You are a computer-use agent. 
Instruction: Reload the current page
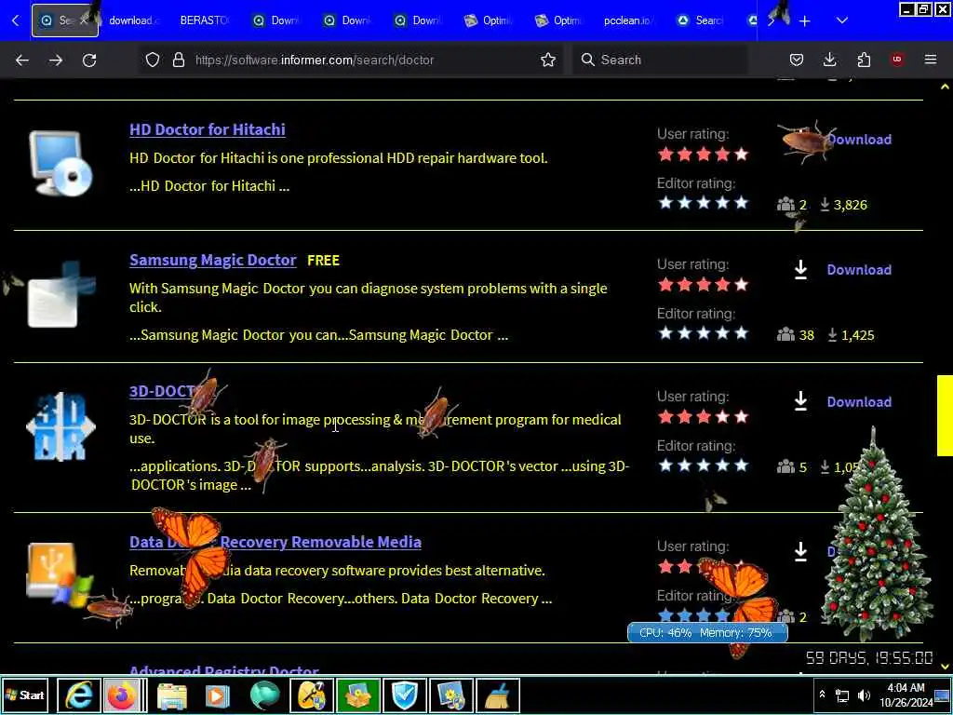tap(89, 60)
